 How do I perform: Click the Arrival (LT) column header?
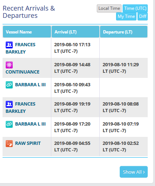75,32
